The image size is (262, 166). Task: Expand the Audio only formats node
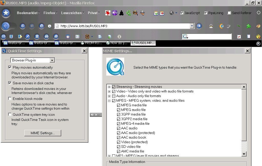109,96
